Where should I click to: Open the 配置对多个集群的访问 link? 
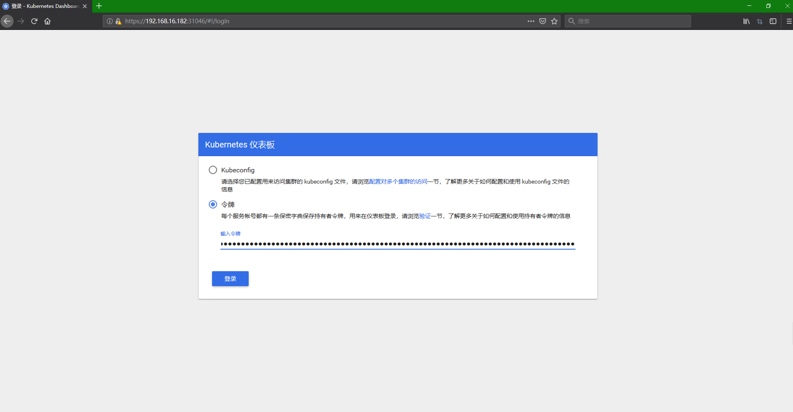(398, 181)
